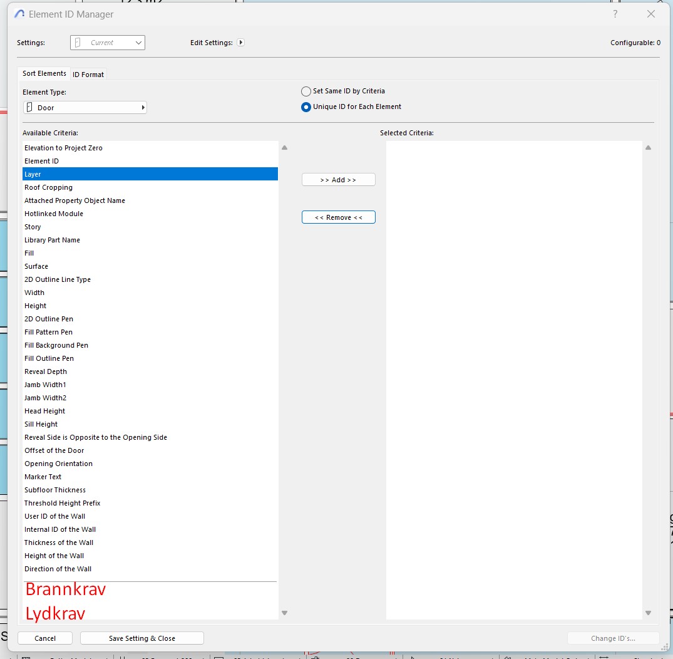Viewport: 673px width, 659px height.
Task: Click the Archicad logo in title bar
Action: [19, 14]
